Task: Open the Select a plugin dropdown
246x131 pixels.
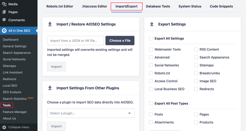Action: click(91, 113)
